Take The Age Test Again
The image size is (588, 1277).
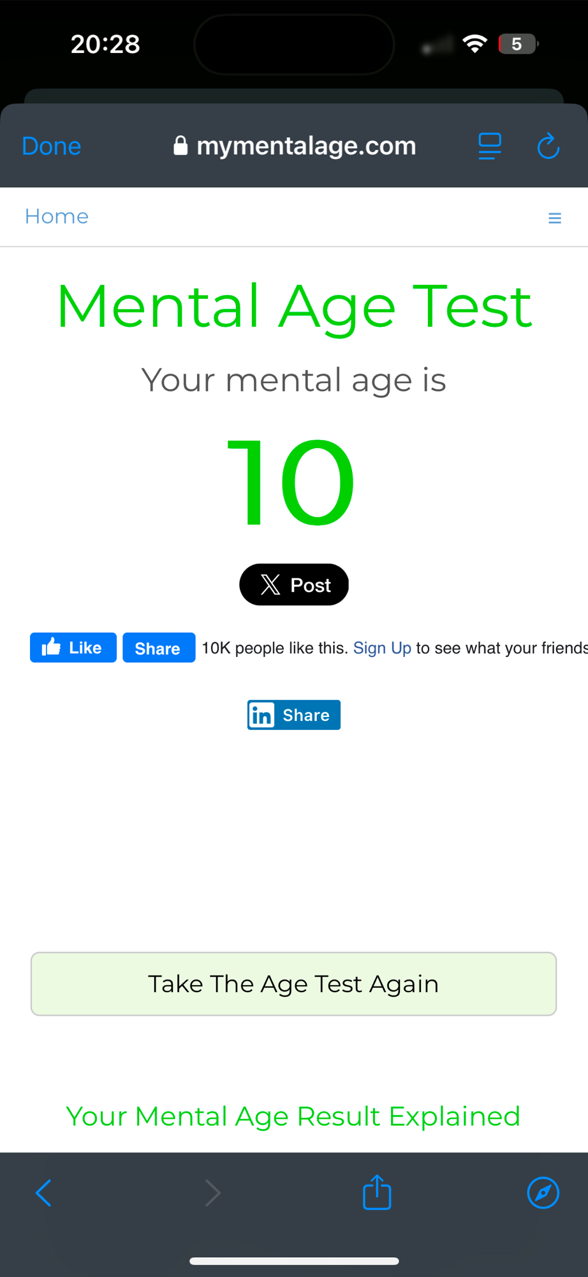[294, 984]
